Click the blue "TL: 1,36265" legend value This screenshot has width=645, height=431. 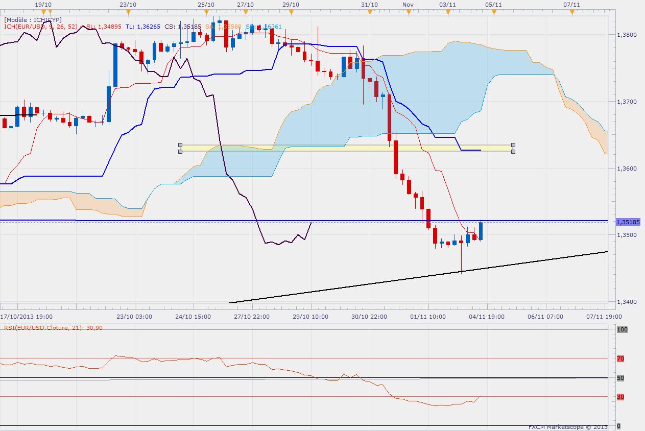tap(142, 27)
